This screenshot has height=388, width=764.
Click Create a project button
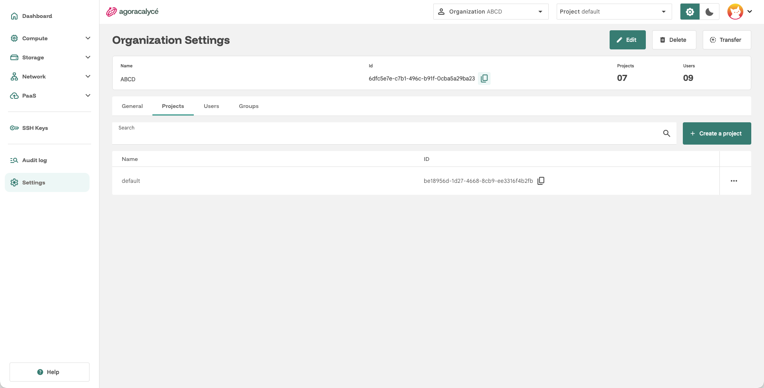coord(717,133)
